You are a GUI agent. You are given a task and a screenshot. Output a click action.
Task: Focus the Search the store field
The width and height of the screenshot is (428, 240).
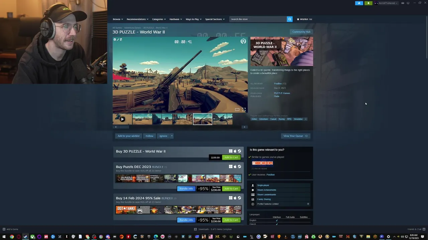[x=258, y=19]
